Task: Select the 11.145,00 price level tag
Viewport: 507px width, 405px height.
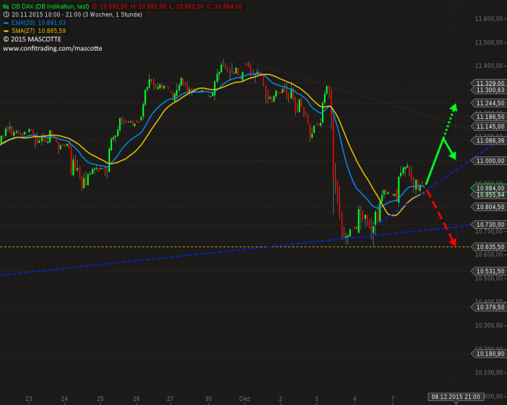Action: [x=489, y=126]
